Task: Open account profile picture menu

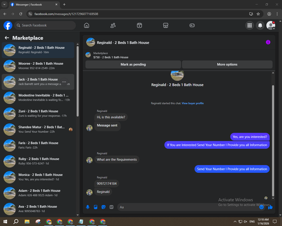Action: point(271,25)
